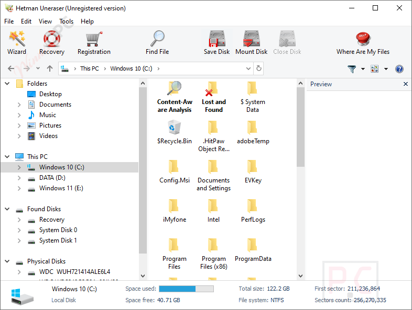The height and width of the screenshot is (310, 412).
Task: Open the address bar dropdown
Action: [248, 68]
